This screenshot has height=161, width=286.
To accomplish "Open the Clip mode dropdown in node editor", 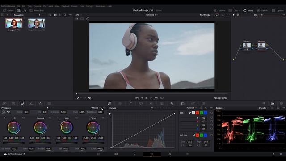I will 257,15.
